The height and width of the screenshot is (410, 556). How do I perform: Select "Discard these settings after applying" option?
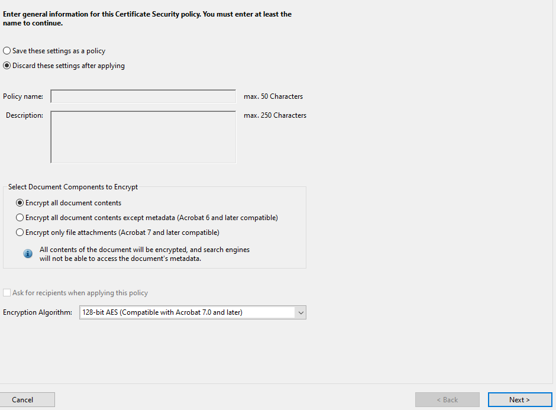[7, 66]
